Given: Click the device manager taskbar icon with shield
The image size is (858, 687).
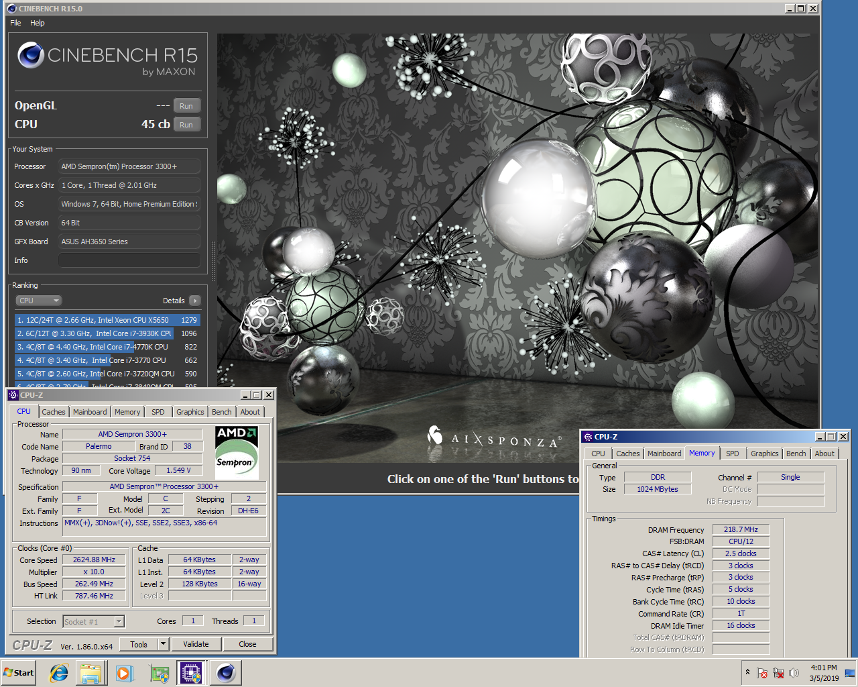Looking at the screenshot, I should [x=159, y=673].
